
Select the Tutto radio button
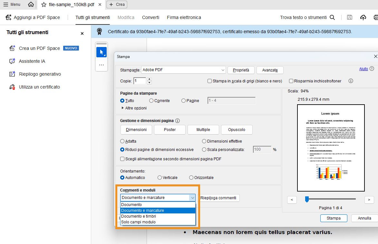point(122,101)
